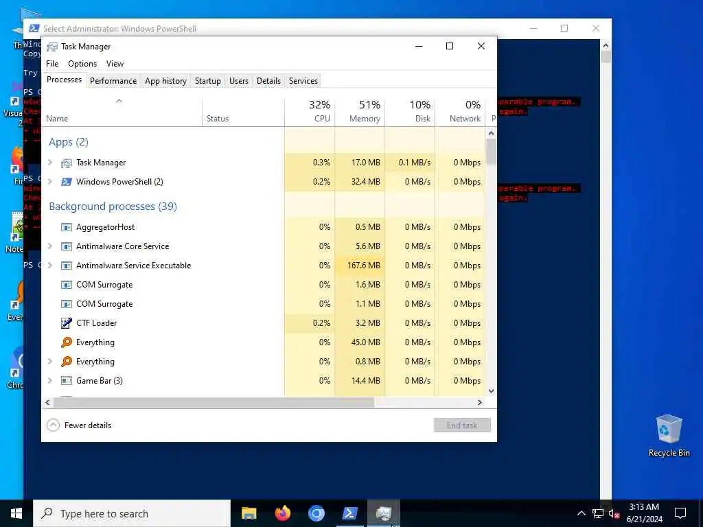Open the File menu

(52, 64)
